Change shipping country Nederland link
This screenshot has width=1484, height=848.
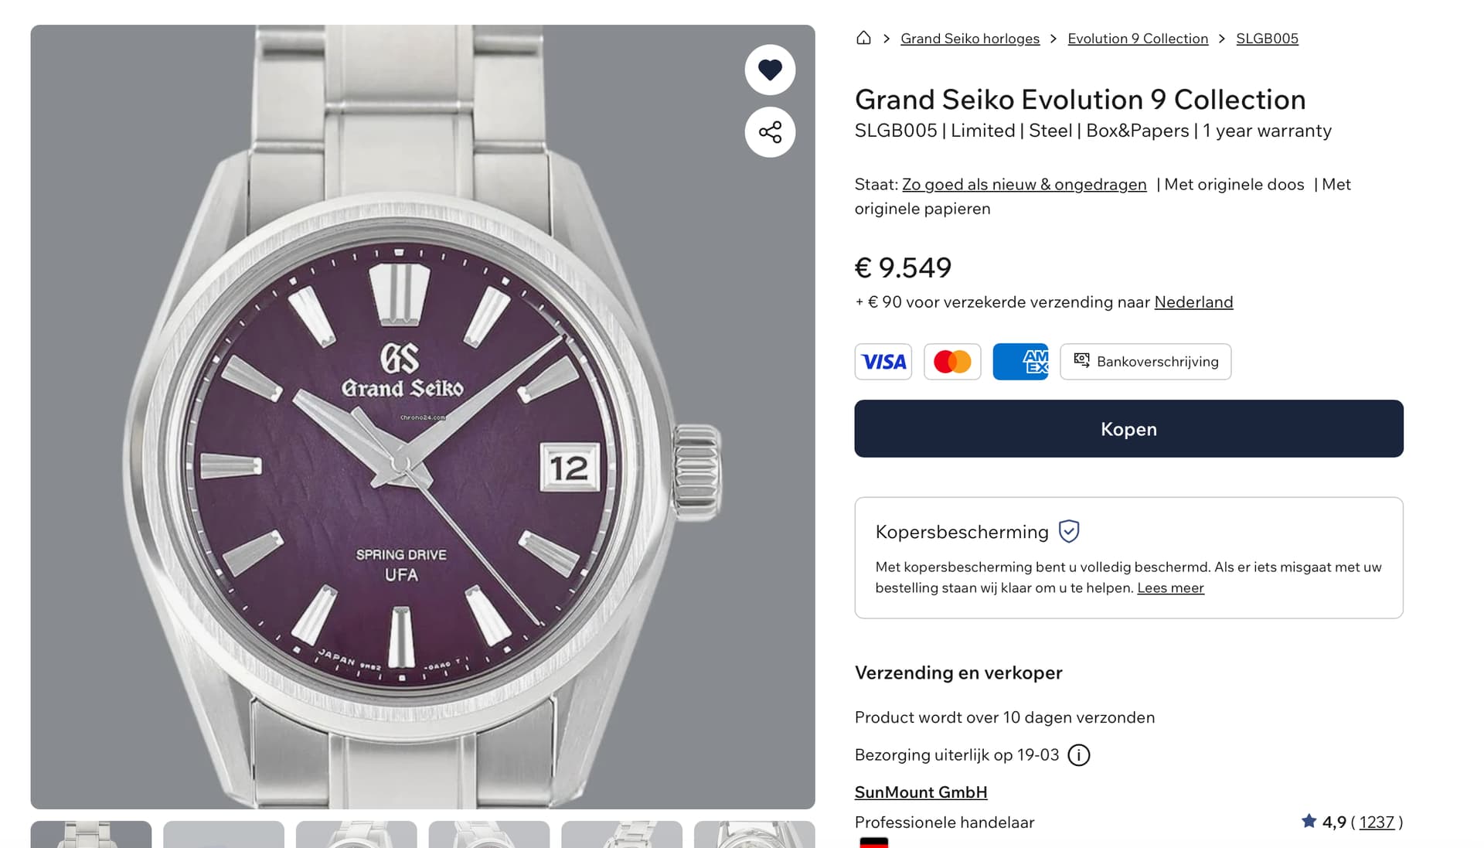point(1193,302)
